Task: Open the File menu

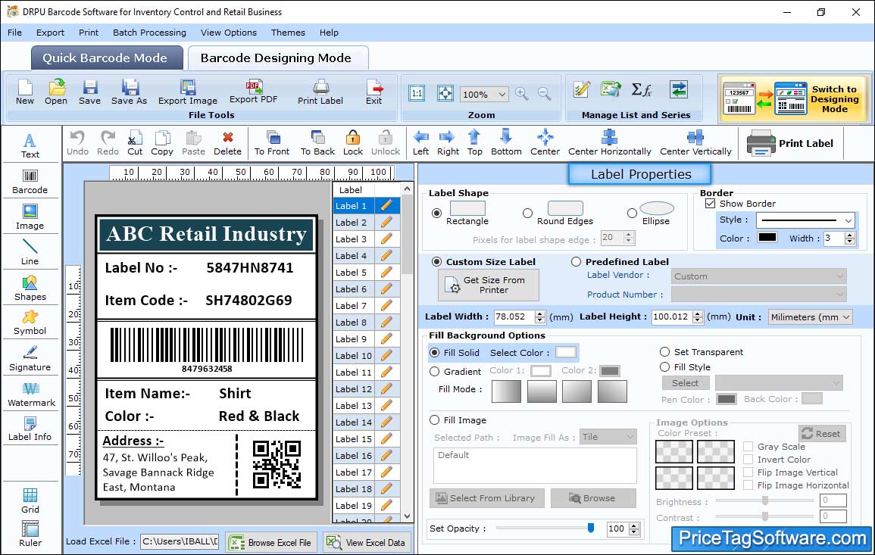Action: (15, 33)
